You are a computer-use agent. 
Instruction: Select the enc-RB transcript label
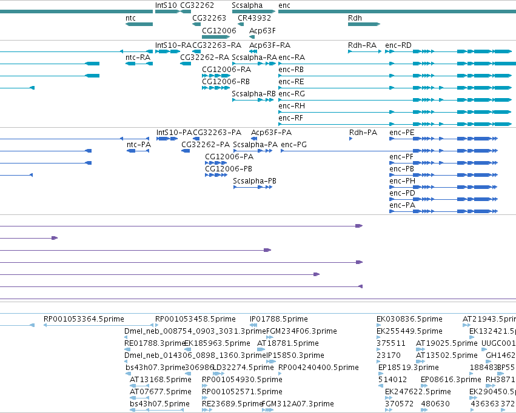click(x=291, y=70)
